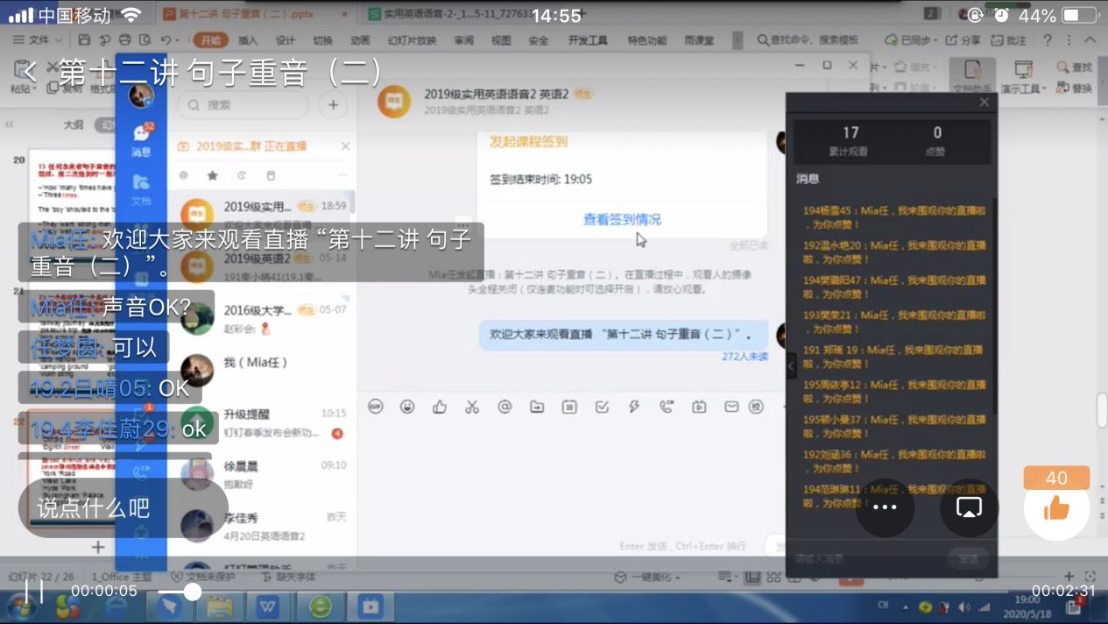
Task: Expand the 文件 menu dropdown
Action: click(x=38, y=40)
